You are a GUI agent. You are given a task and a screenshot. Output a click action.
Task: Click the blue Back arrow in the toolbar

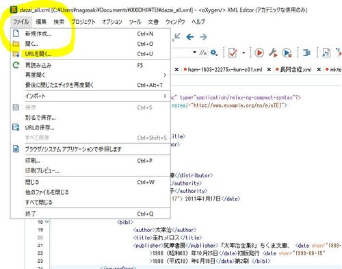[189, 37]
